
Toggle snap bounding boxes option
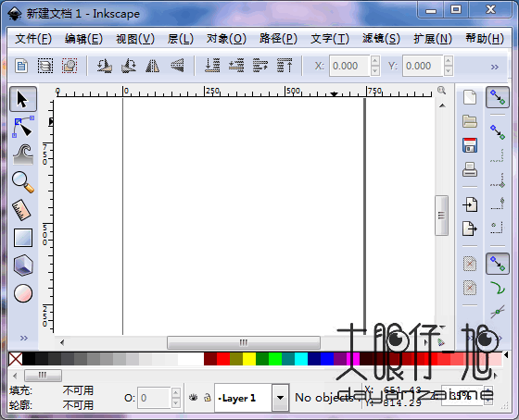pyautogui.click(x=497, y=132)
